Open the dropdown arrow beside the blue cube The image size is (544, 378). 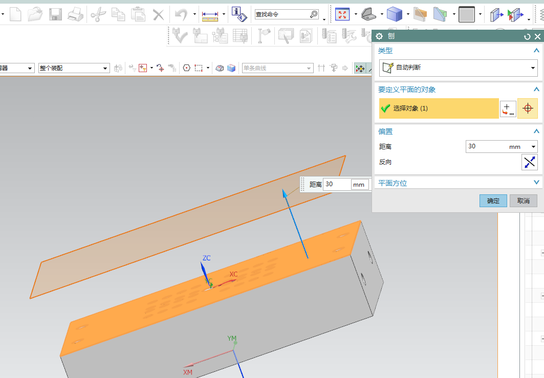(408, 14)
